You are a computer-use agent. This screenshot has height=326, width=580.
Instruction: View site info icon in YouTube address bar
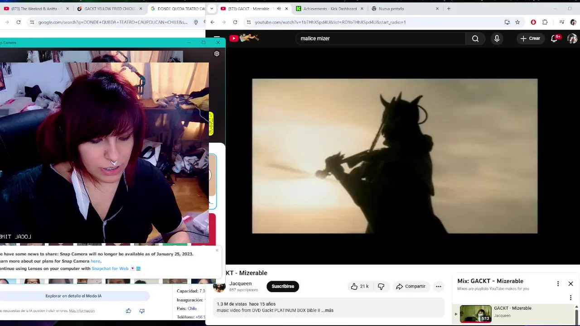(x=248, y=22)
